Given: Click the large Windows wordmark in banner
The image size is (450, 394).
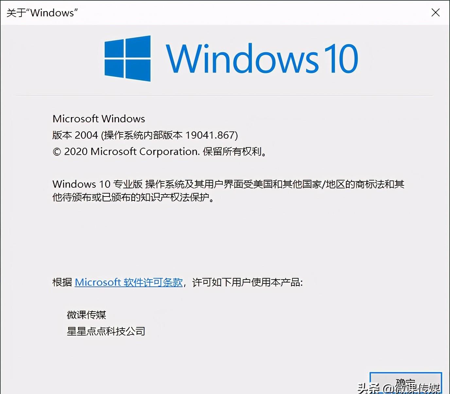Looking at the screenshot, I should tap(242, 58).
